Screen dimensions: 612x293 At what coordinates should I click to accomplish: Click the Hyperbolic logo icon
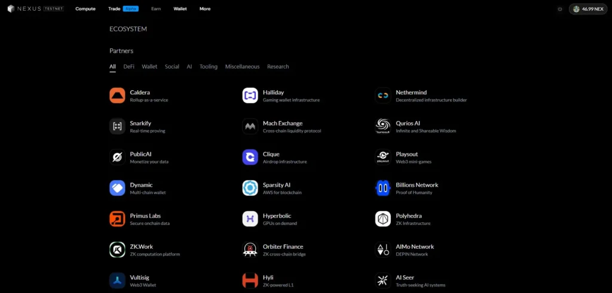pos(250,219)
